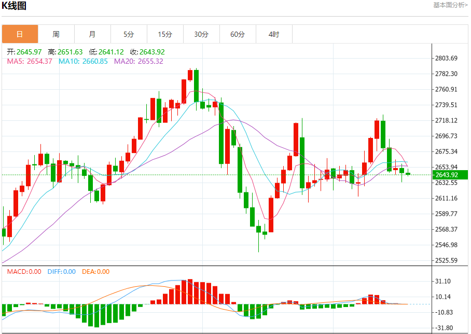471x334 pixels.
Task: Click the 2611.16 price axis label
Action: tap(447, 198)
